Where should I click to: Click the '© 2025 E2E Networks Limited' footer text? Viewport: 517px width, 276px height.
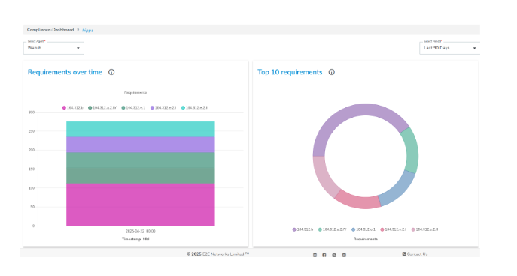point(218,254)
